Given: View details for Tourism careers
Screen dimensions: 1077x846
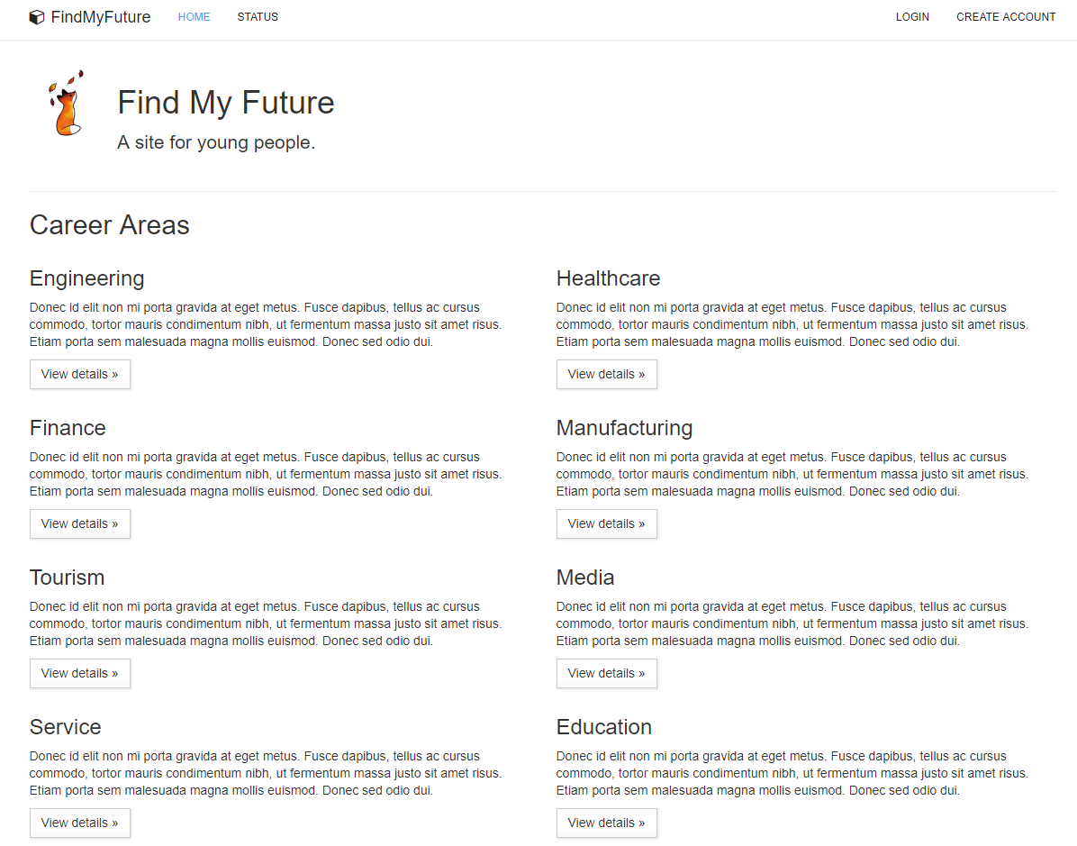Looking at the screenshot, I should coord(79,673).
